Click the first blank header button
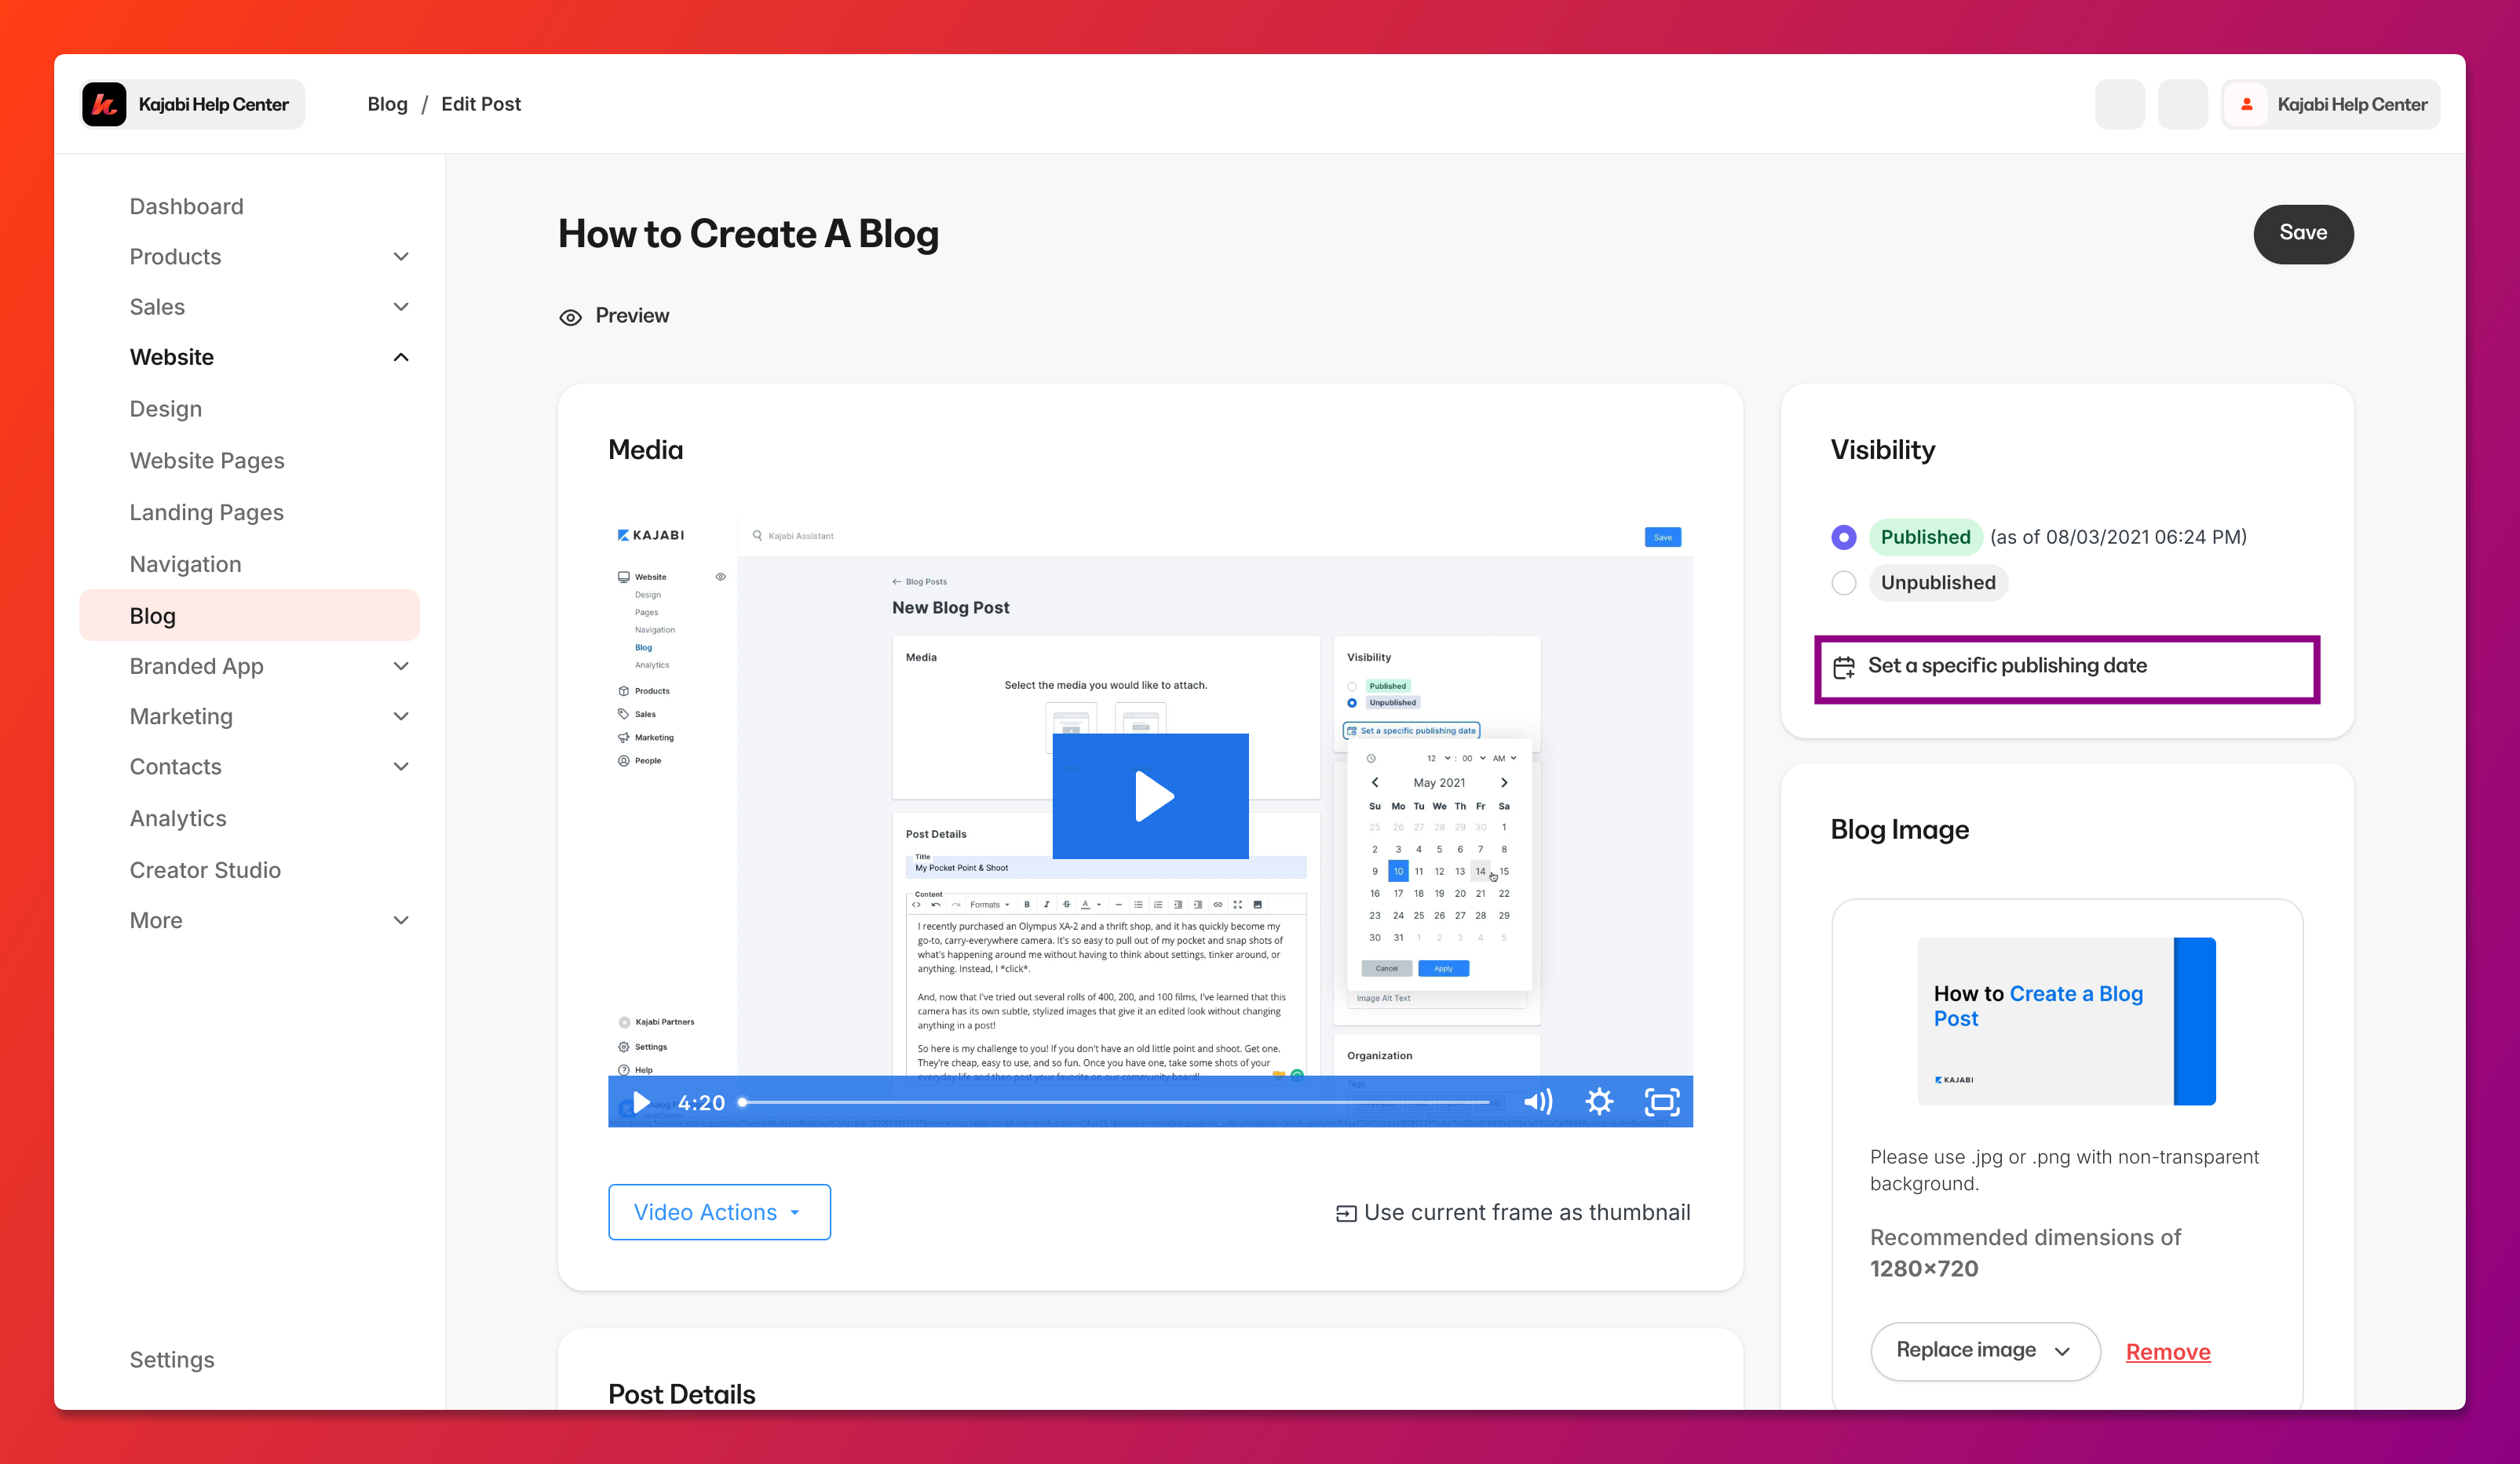 point(2120,104)
